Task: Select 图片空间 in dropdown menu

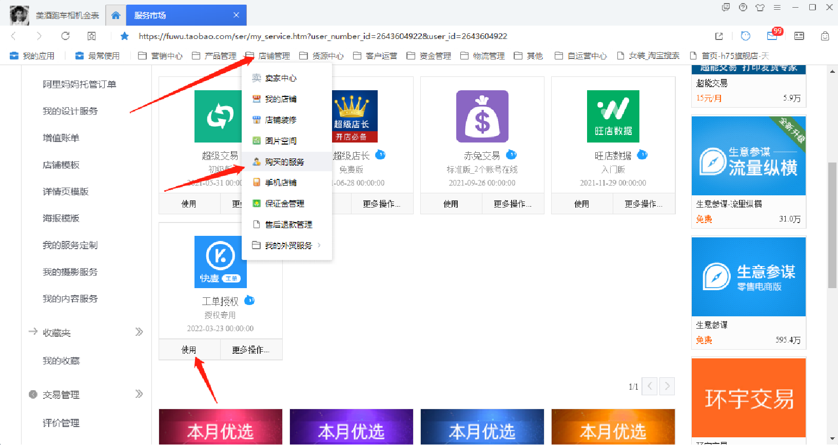Action: pos(287,141)
